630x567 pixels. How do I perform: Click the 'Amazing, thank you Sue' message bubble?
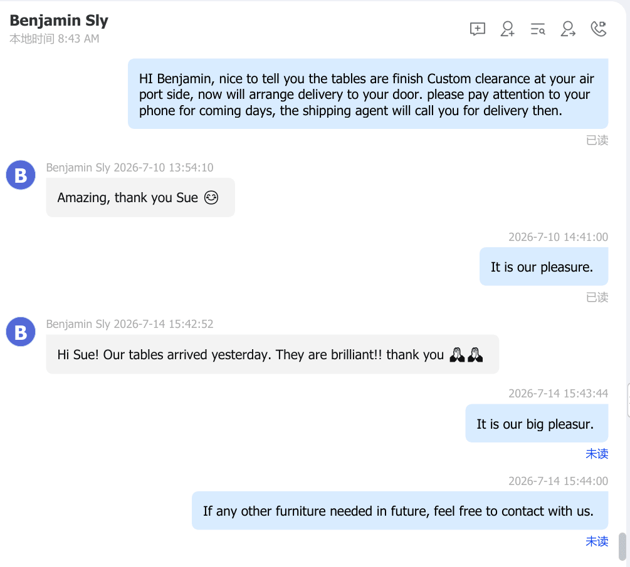(140, 198)
